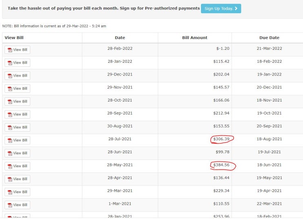The image size is (303, 219).
Task: Click due date 22-Mar-2021
Action: pos(269,204)
